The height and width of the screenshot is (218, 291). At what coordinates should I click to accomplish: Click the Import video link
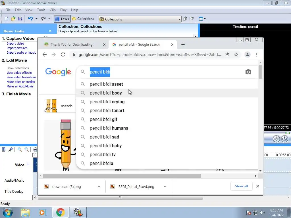point(15,43)
